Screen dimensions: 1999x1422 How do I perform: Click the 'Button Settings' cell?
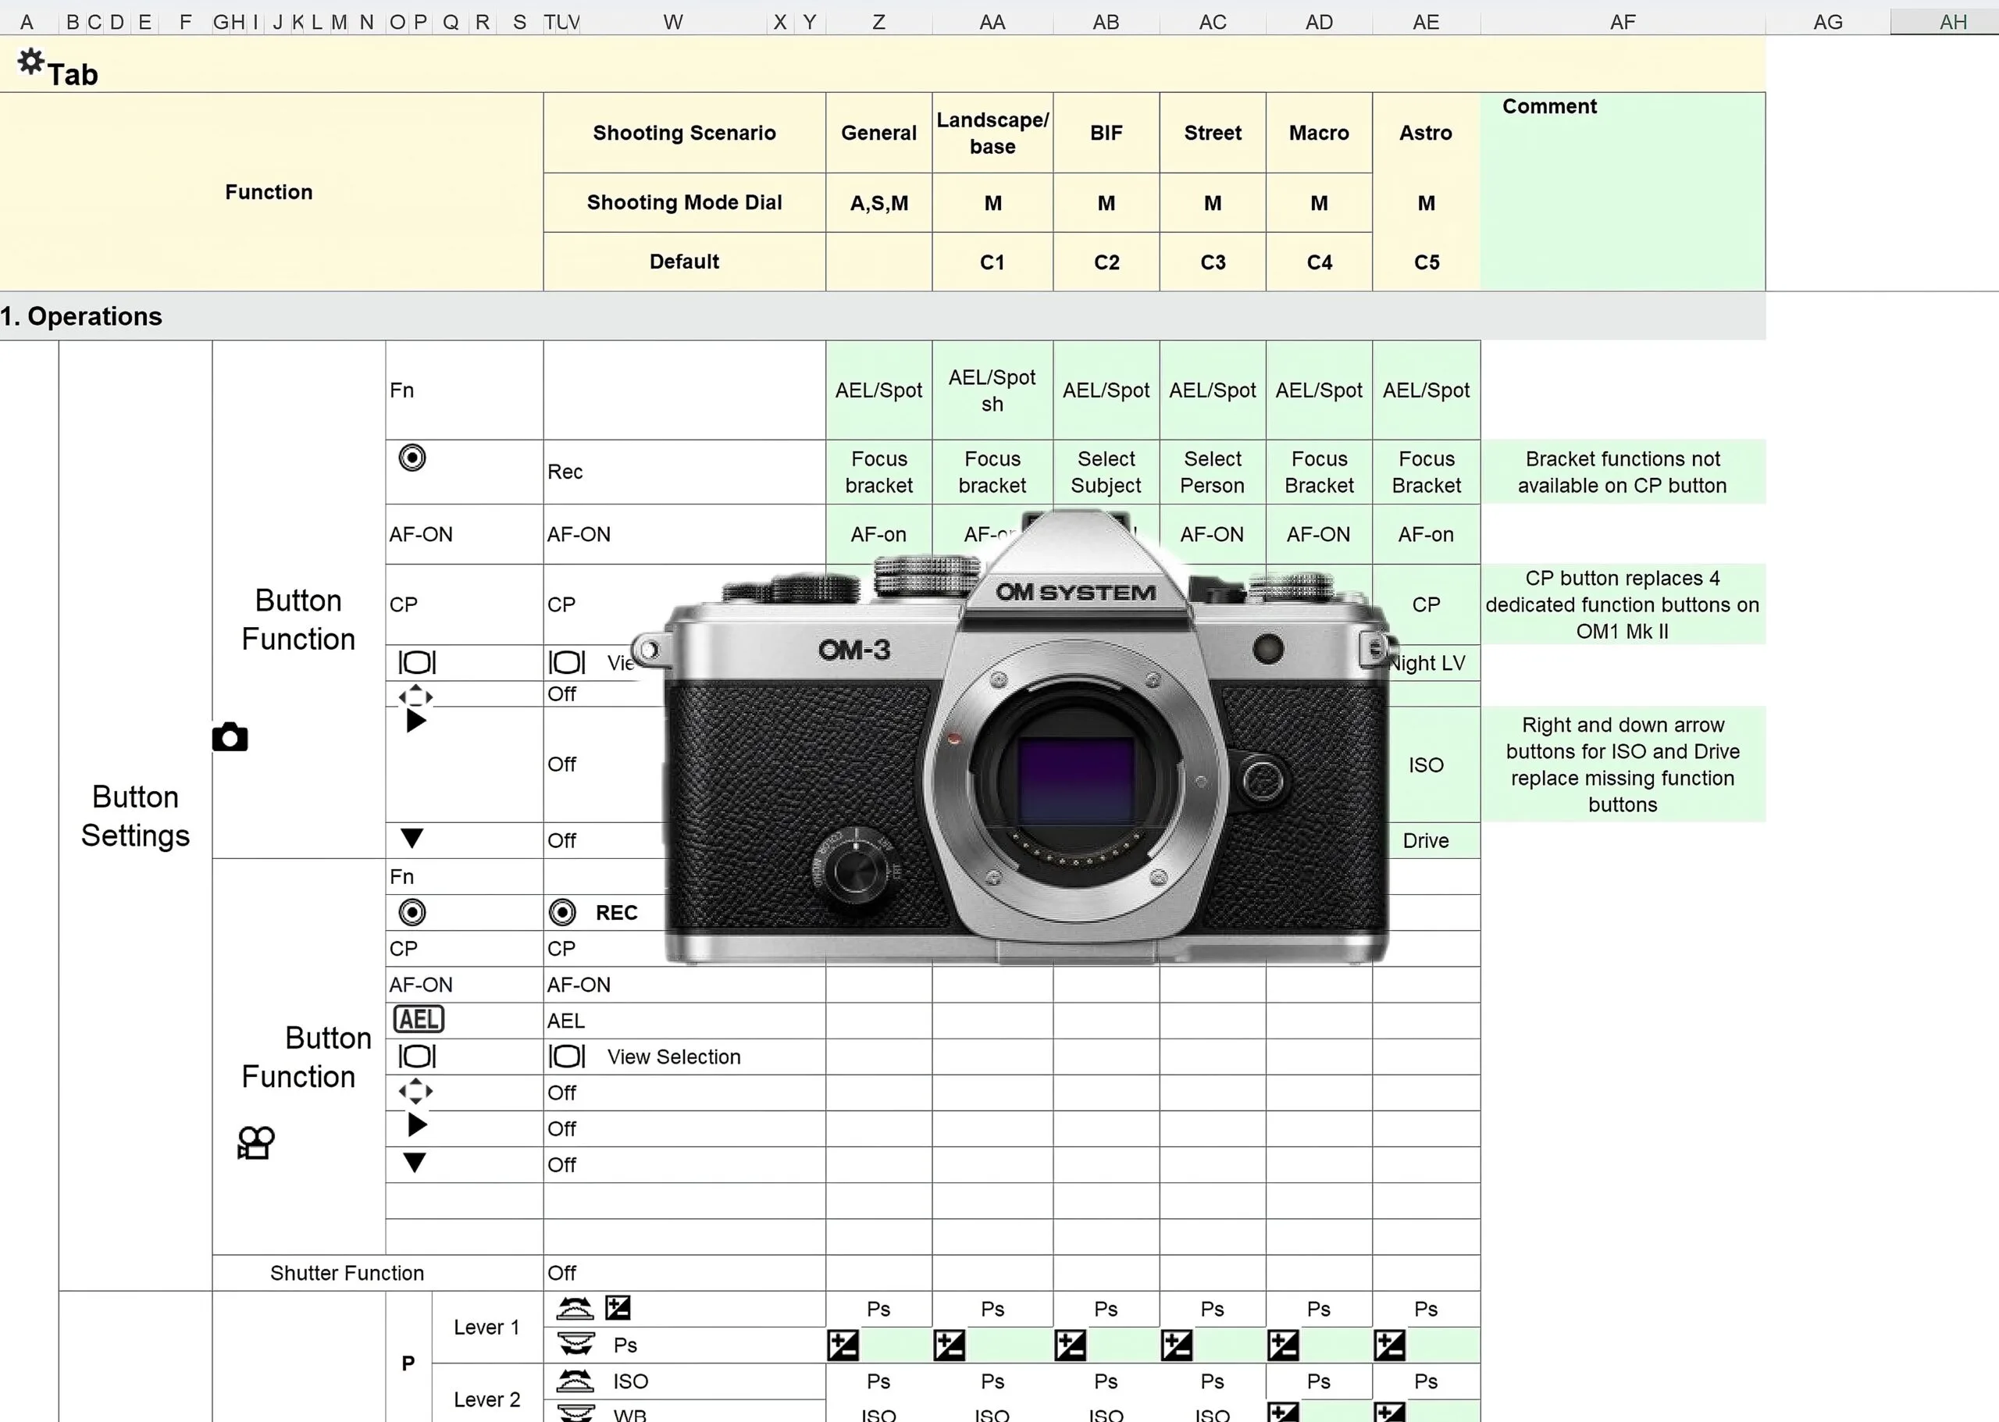point(136,815)
